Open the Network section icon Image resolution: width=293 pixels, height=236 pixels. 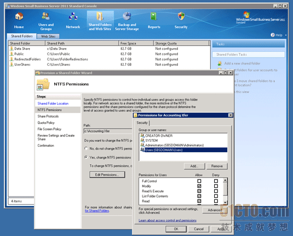click(x=73, y=16)
